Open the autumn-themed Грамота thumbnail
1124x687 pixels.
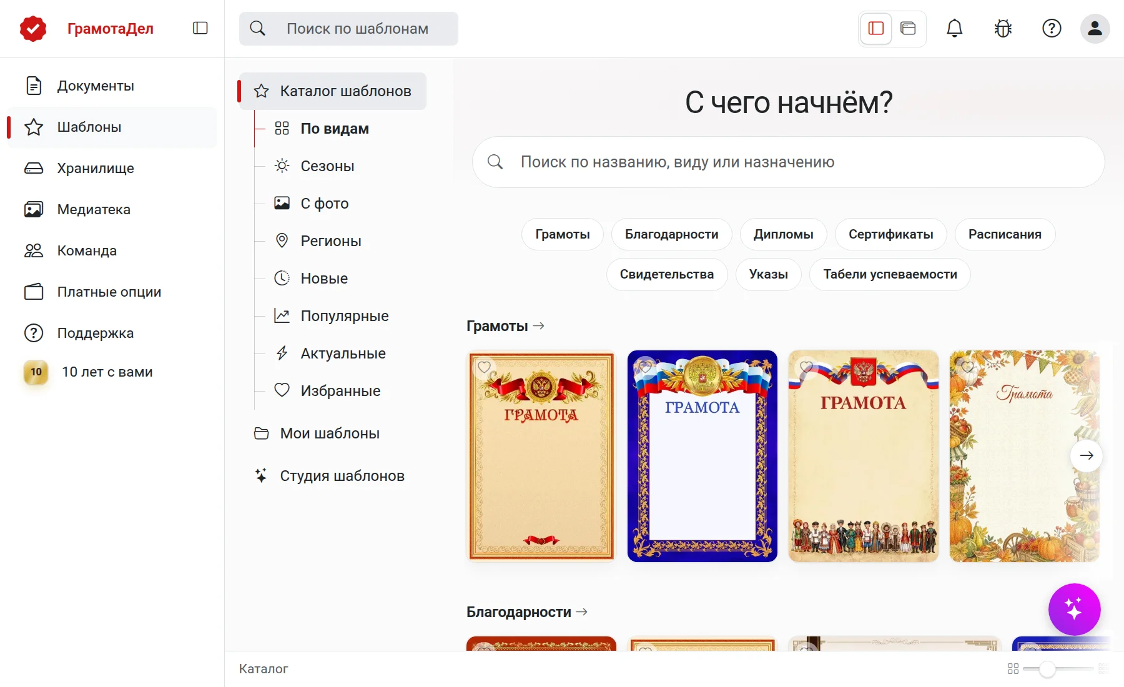1024,456
